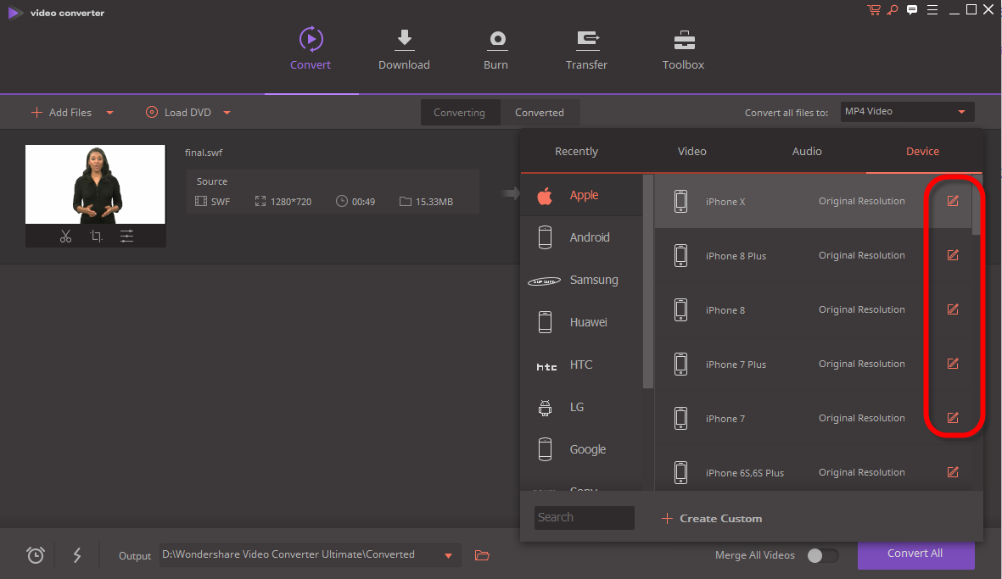Choose the iPhone 7 preset
The image size is (1002, 579).
pyautogui.click(x=813, y=418)
